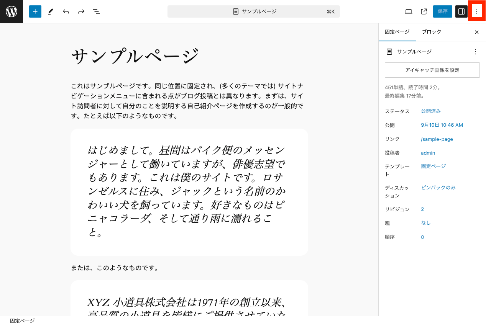Image resolution: width=486 pixels, height=325 pixels.
Task: Close the settings sidebar with X
Action: point(477,32)
